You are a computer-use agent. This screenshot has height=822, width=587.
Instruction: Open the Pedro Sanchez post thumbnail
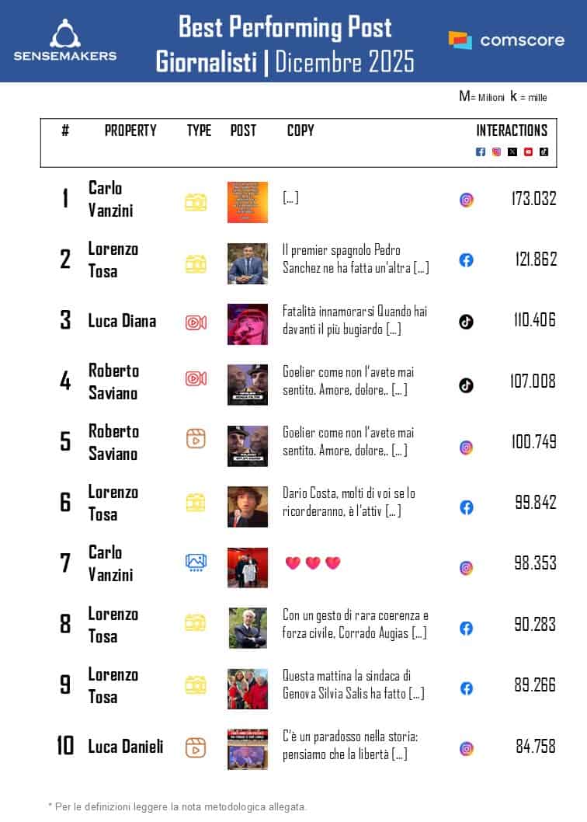pos(248,263)
